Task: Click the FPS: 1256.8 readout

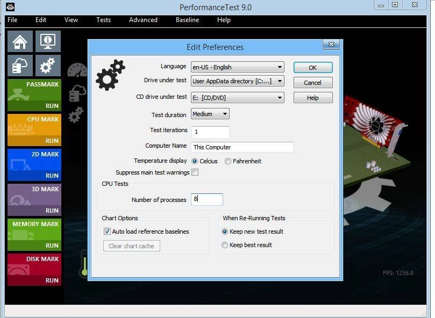Action: pos(398,273)
